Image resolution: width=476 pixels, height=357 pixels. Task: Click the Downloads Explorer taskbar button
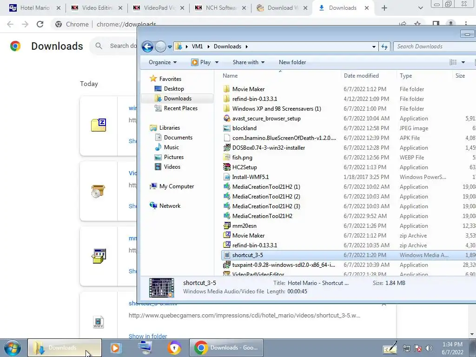tap(65, 348)
